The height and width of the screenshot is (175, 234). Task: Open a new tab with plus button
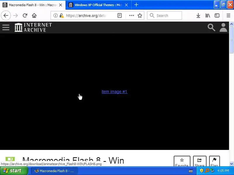(x=136, y=5)
